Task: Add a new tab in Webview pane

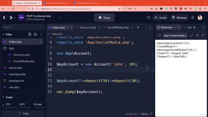Action: click(194, 27)
